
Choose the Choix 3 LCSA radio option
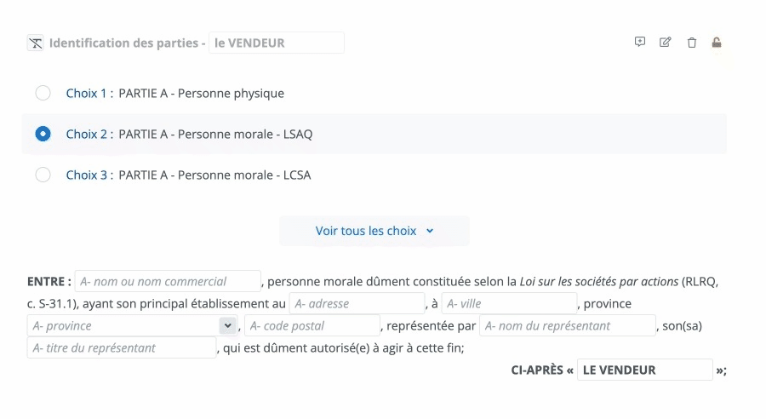coord(43,175)
